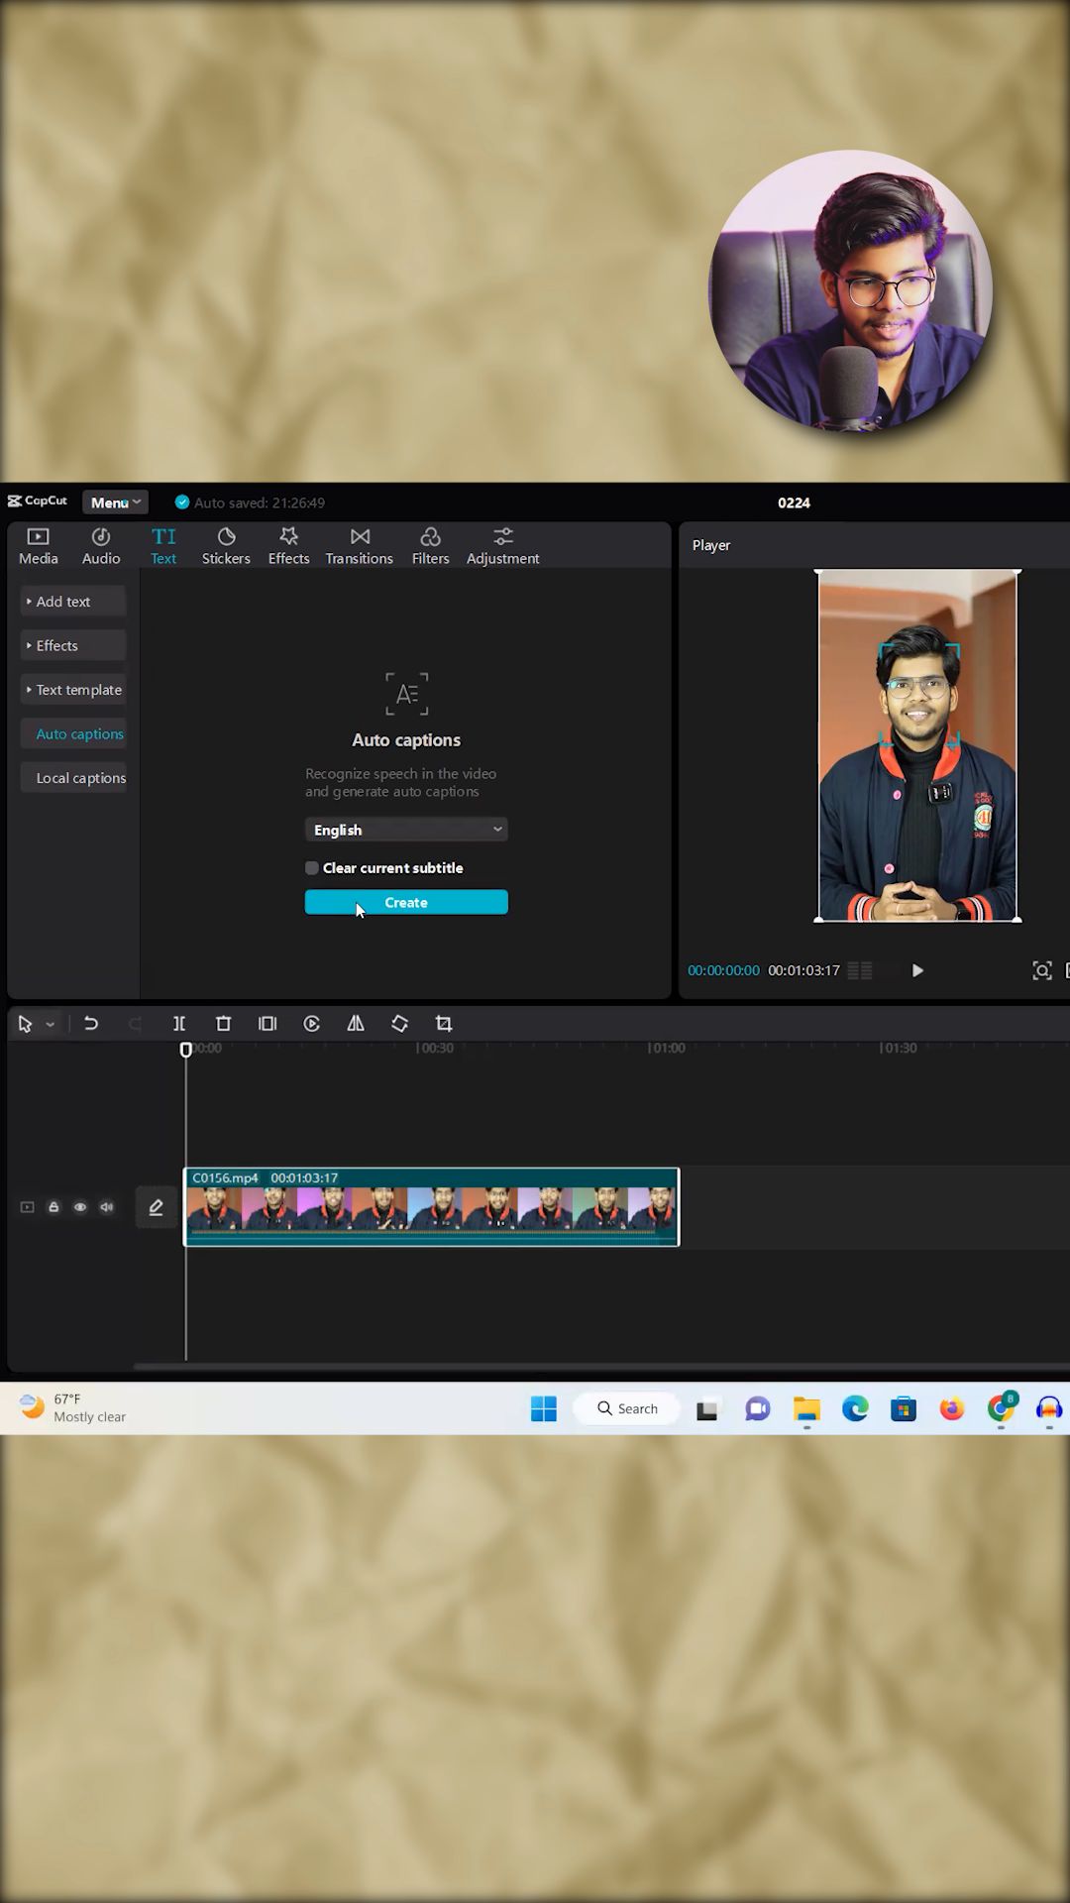Open the English language dropdown
The image size is (1070, 1903).
coord(406,830)
